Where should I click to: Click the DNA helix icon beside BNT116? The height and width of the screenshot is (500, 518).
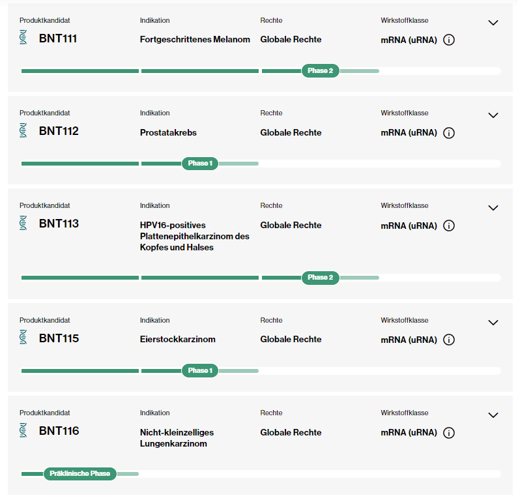point(23,430)
